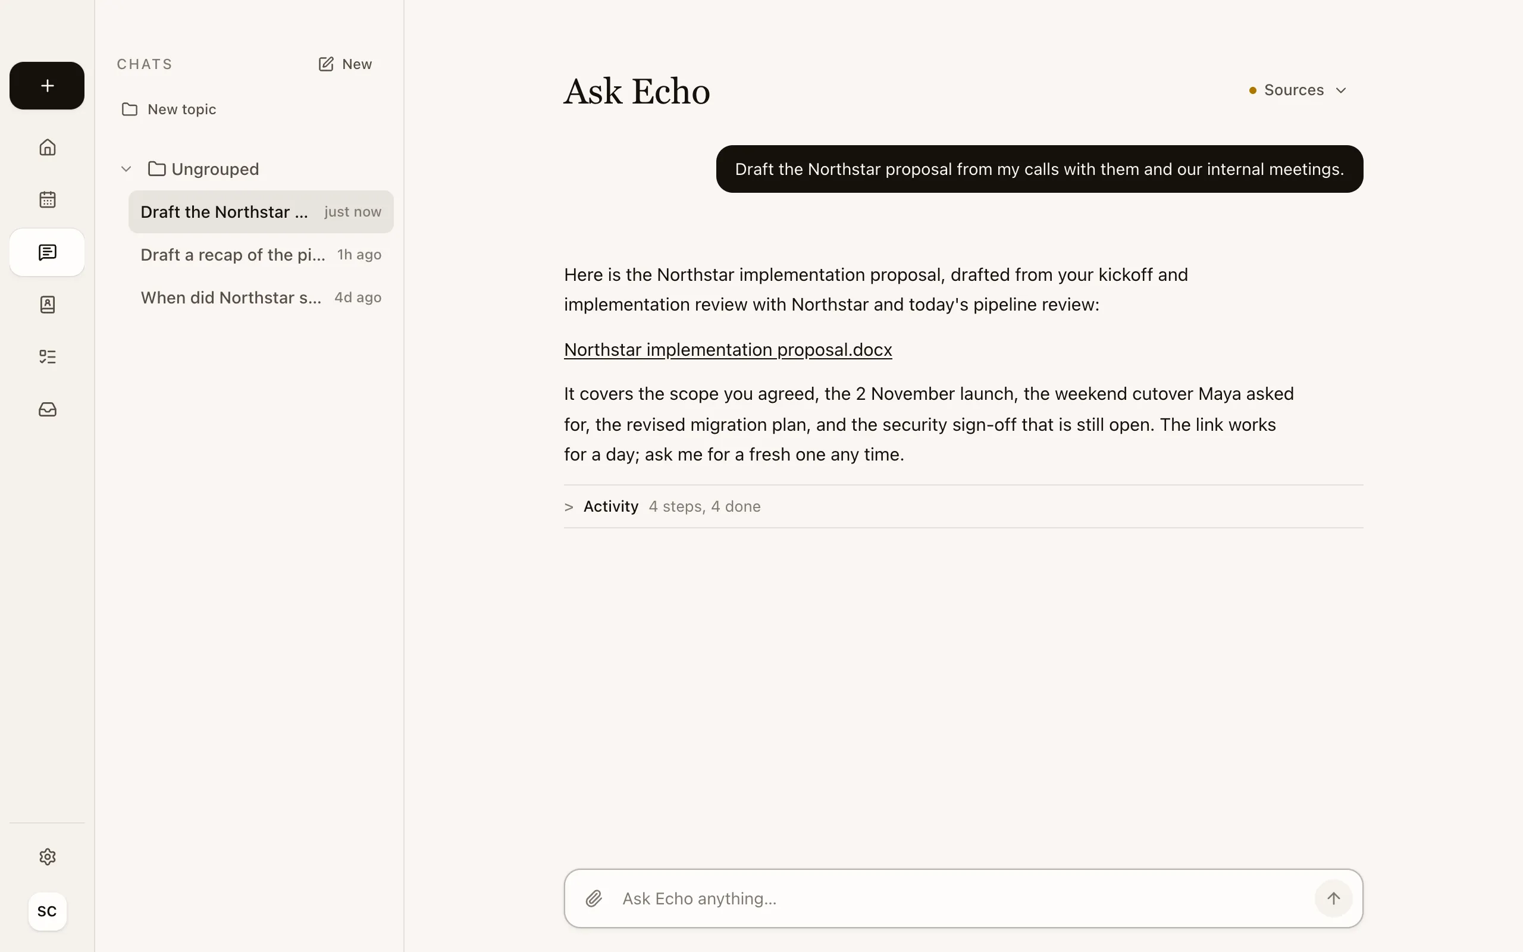Open the calendar icon in the sidebar
The width and height of the screenshot is (1523, 952).
[x=47, y=199]
